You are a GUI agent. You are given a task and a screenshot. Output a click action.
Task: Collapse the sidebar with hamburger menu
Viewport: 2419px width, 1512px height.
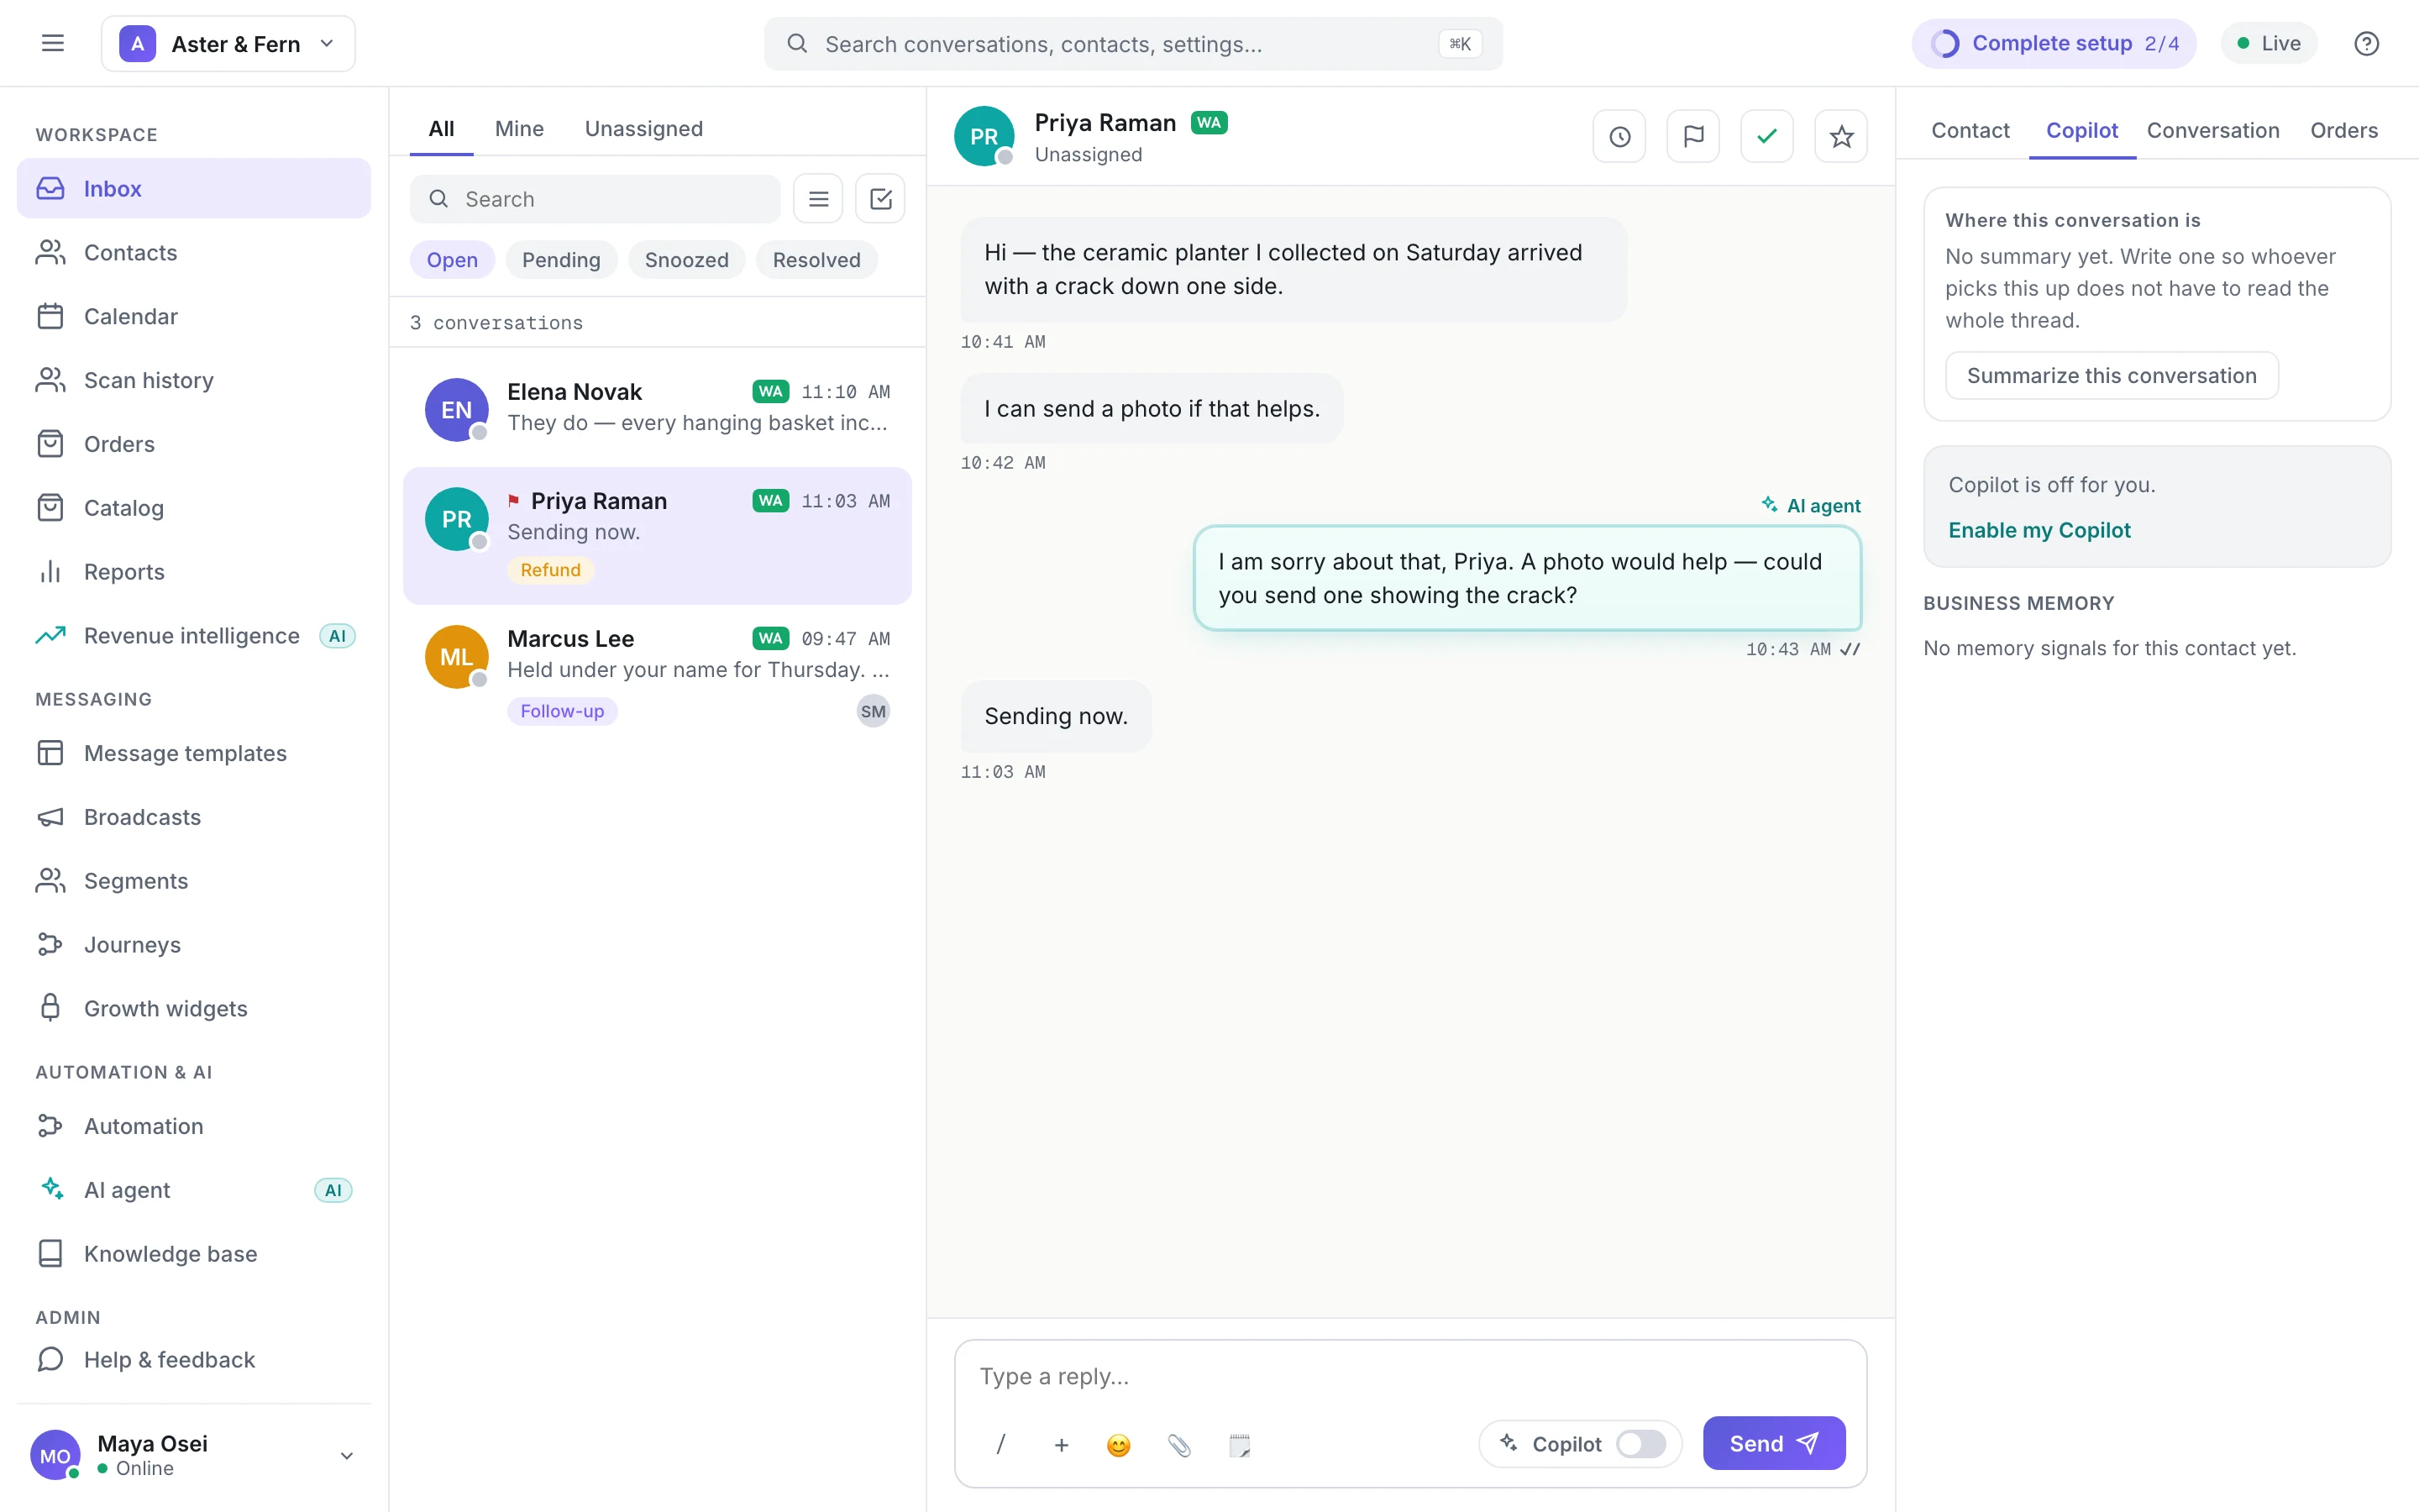(53, 43)
